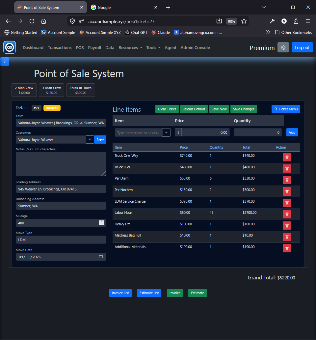Click the new item Price field

[x=205, y=132]
